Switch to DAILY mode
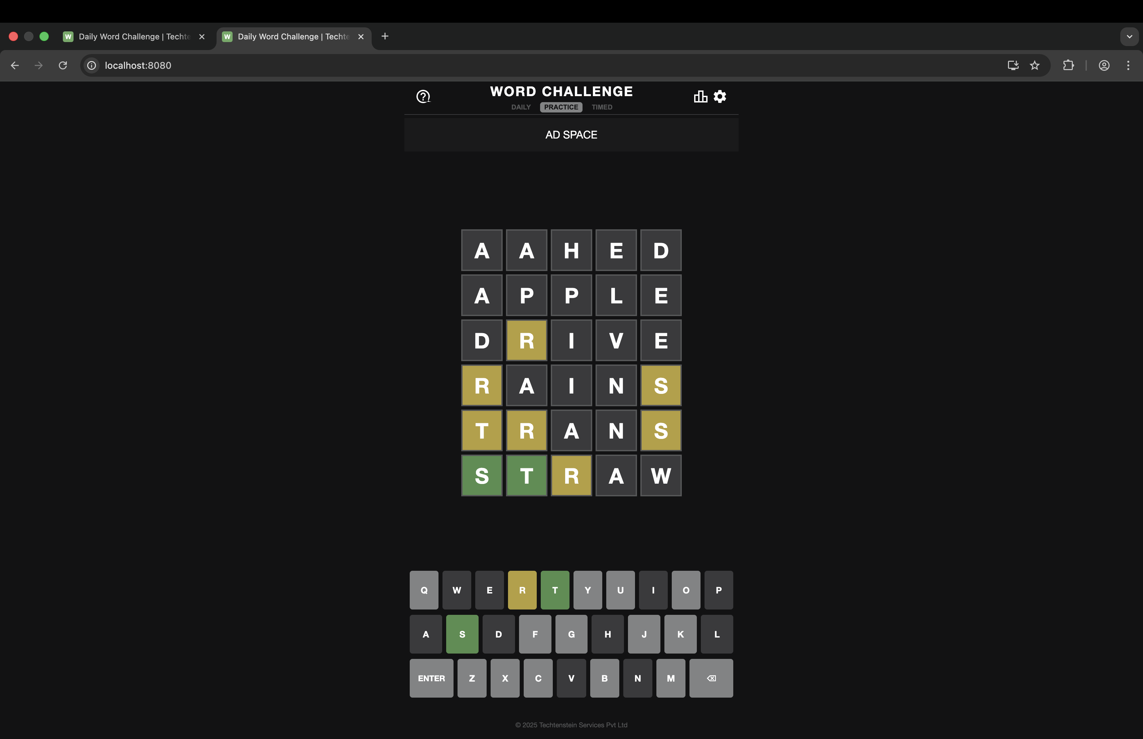The image size is (1143, 739). pos(521,107)
